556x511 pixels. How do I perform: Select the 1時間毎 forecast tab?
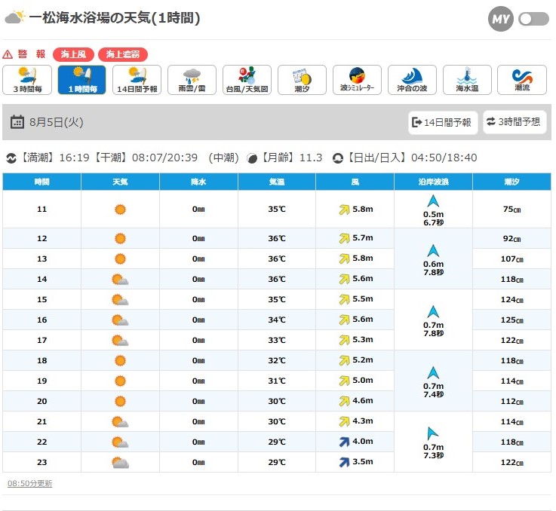click(82, 80)
